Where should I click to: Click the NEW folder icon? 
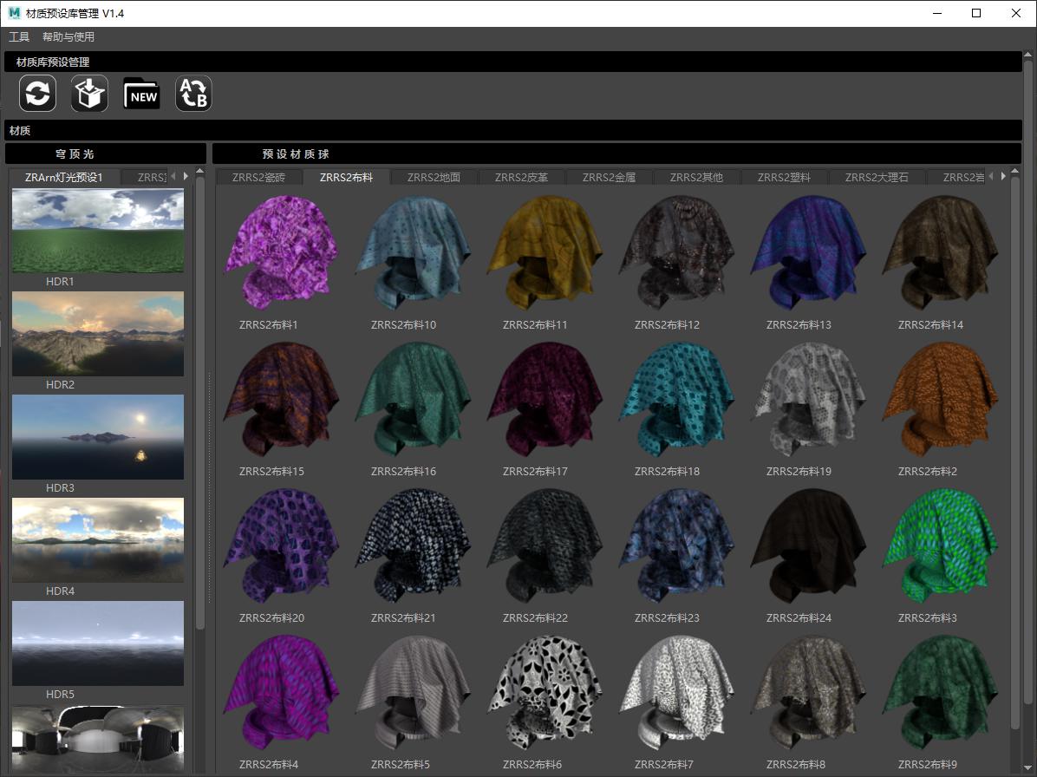point(141,94)
